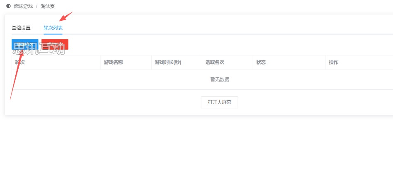Click the blue underline beneath 轮次列表 tab
The image size is (393, 189).
click(53, 33)
